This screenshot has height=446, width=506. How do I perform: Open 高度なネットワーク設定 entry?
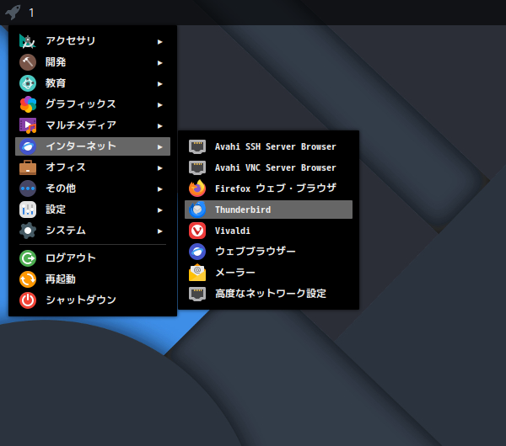tap(268, 294)
